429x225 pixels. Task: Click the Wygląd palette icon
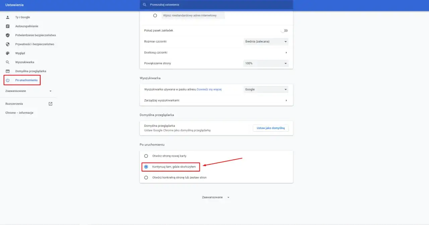7,53
